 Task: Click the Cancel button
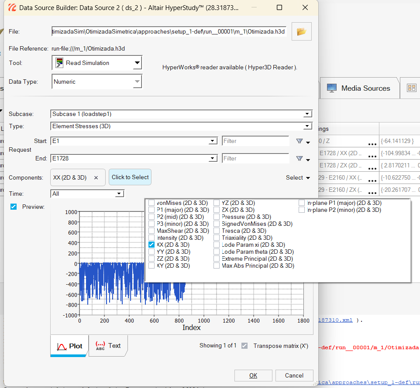[294, 375]
